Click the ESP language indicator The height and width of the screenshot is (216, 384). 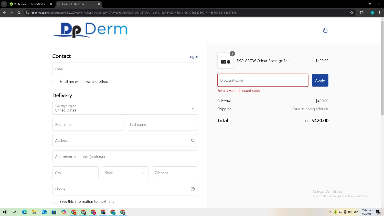click(356, 212)
